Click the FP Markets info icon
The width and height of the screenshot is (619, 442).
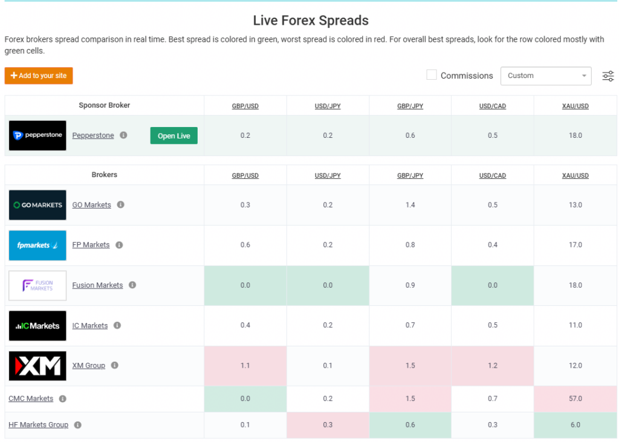(x=119, y=245)
